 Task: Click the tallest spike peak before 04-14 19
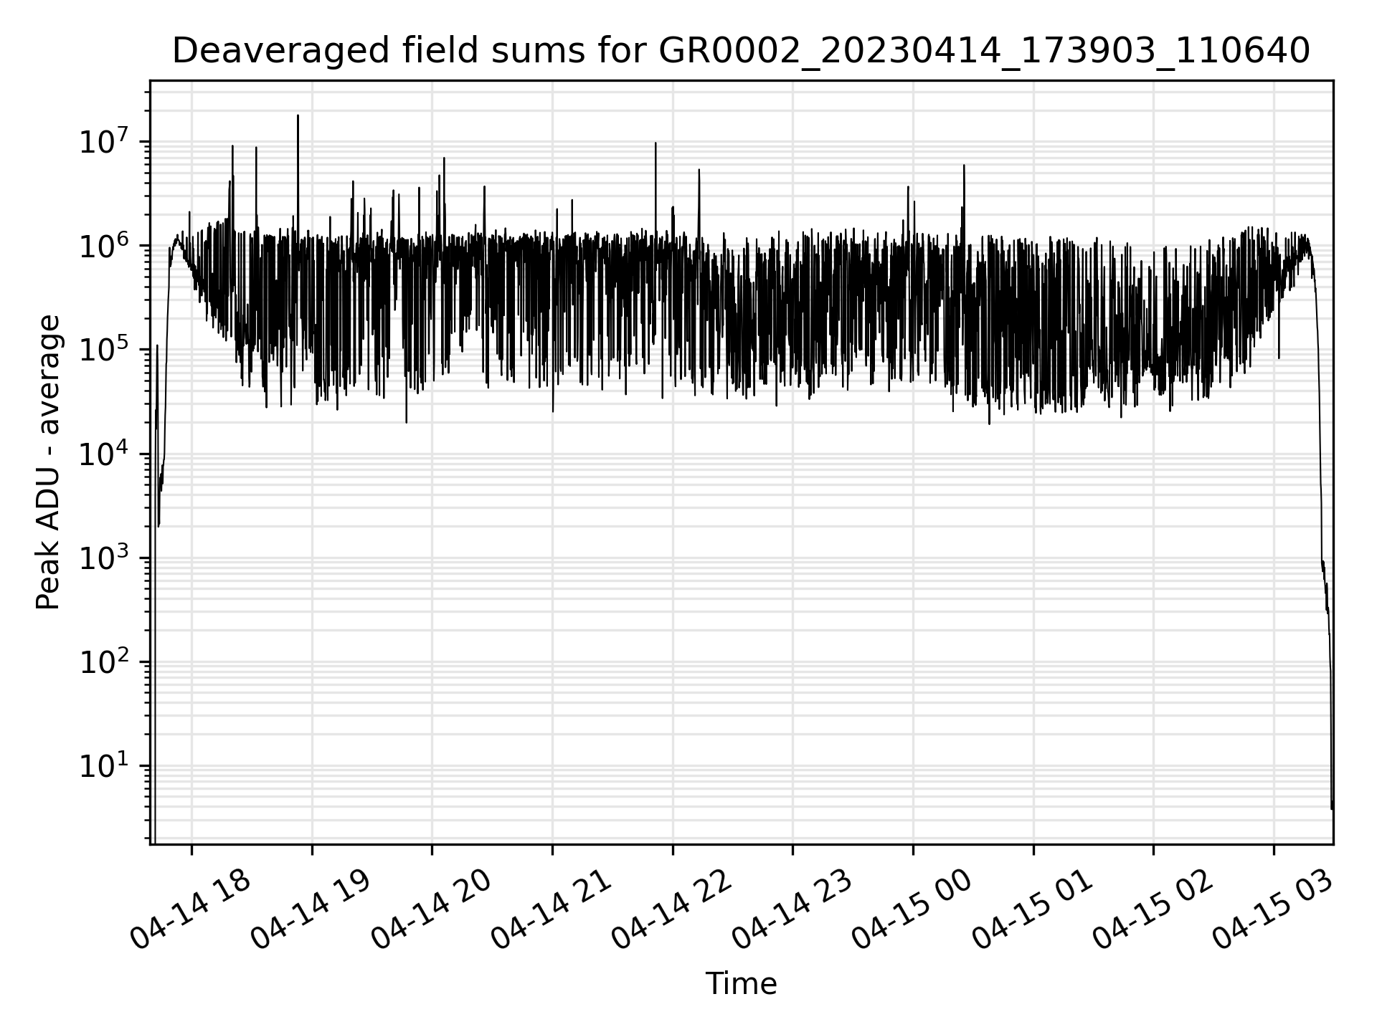(298, 115)
